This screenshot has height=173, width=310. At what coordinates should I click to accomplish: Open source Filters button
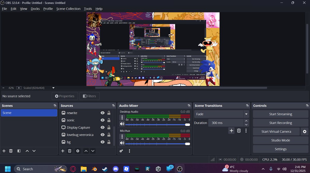(89, 96)
